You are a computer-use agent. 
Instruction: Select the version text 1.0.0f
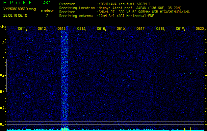click(x=45, y=3)
